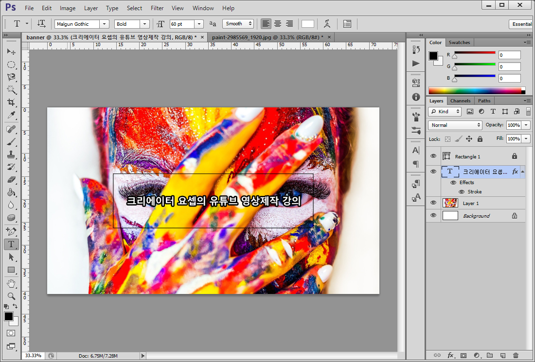Open the File menu

click(29, 8)
